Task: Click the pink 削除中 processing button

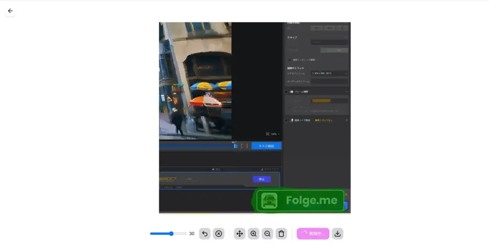Action: click(313, 233)
